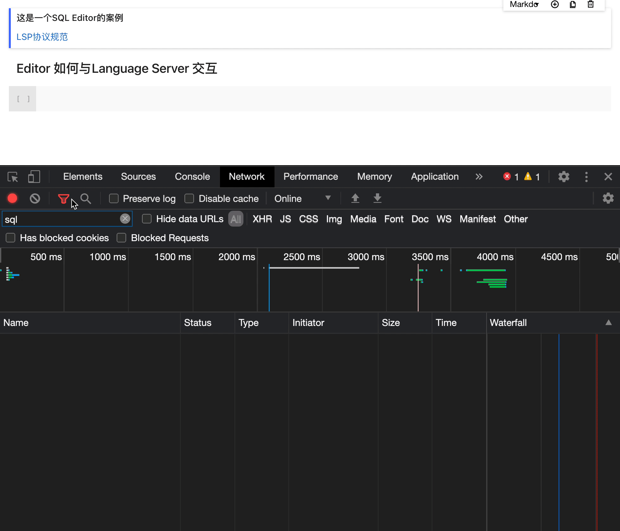Toggle the red filter funnel icon
This screenshot has height=531, width=620.
[x=64, y=199]
